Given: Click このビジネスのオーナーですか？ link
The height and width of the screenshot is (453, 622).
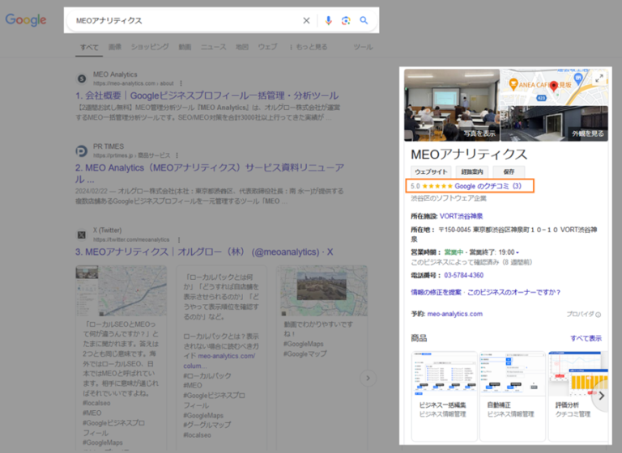Looking at the screenshot, I should pos(513,292).
